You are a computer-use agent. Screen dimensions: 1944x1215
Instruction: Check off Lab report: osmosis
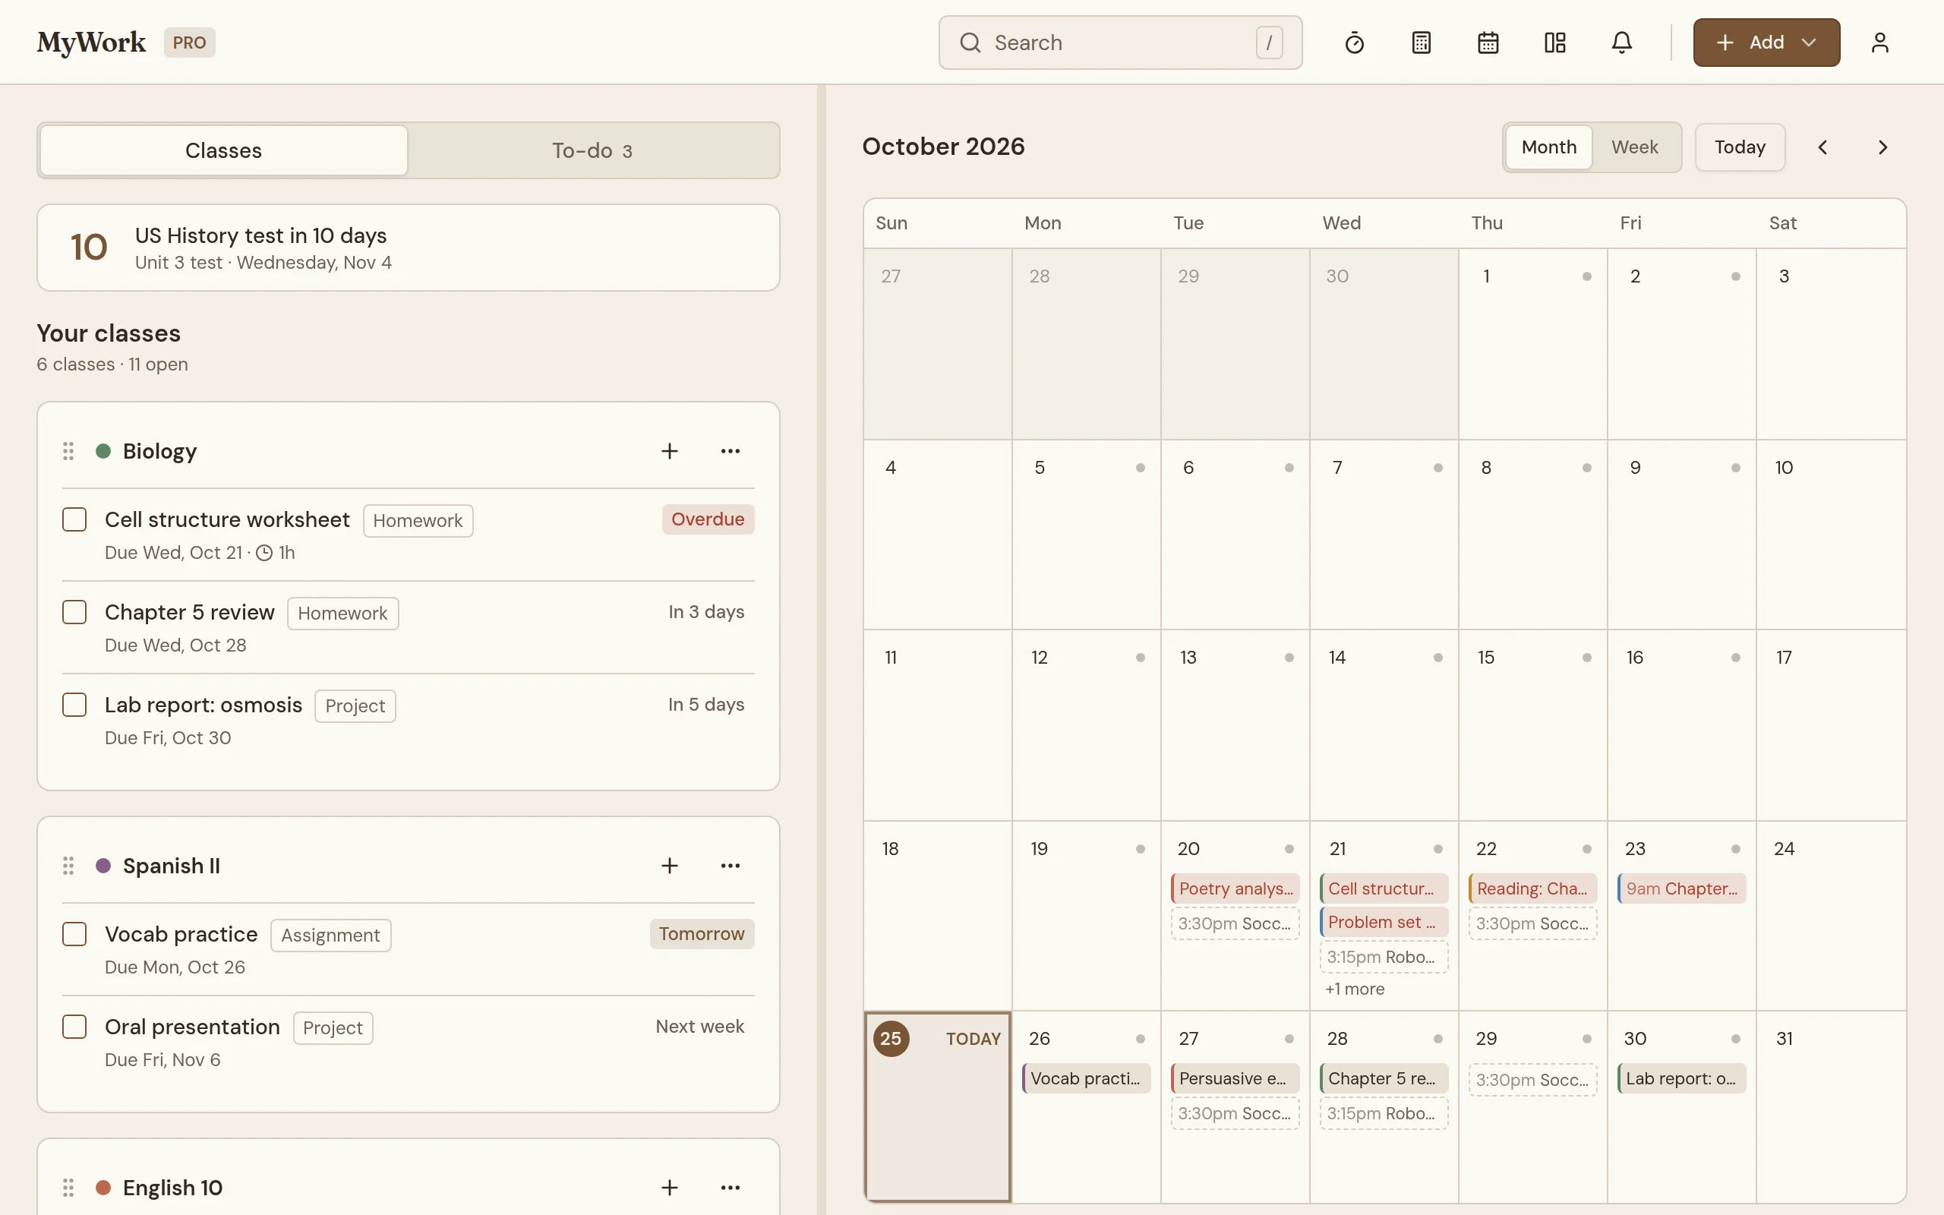(x=74, y=704)
